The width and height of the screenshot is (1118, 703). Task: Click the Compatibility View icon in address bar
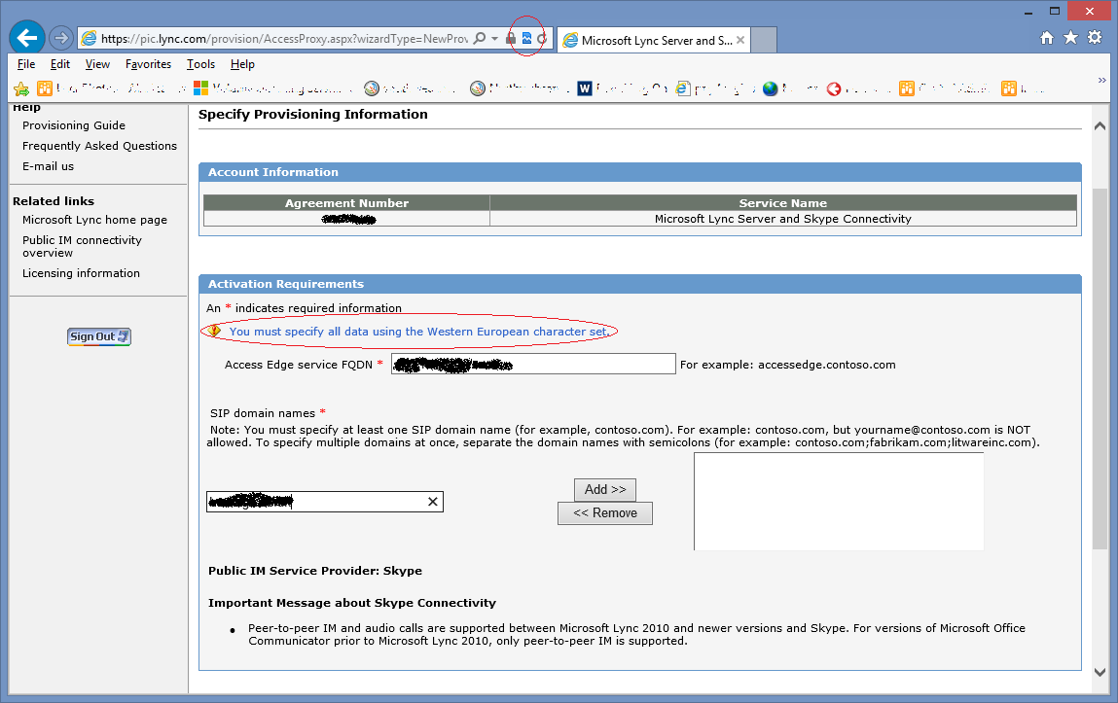(527, 39)
